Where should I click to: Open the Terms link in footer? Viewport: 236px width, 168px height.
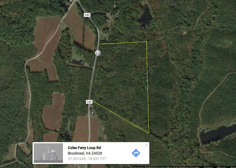coord(208,167)
